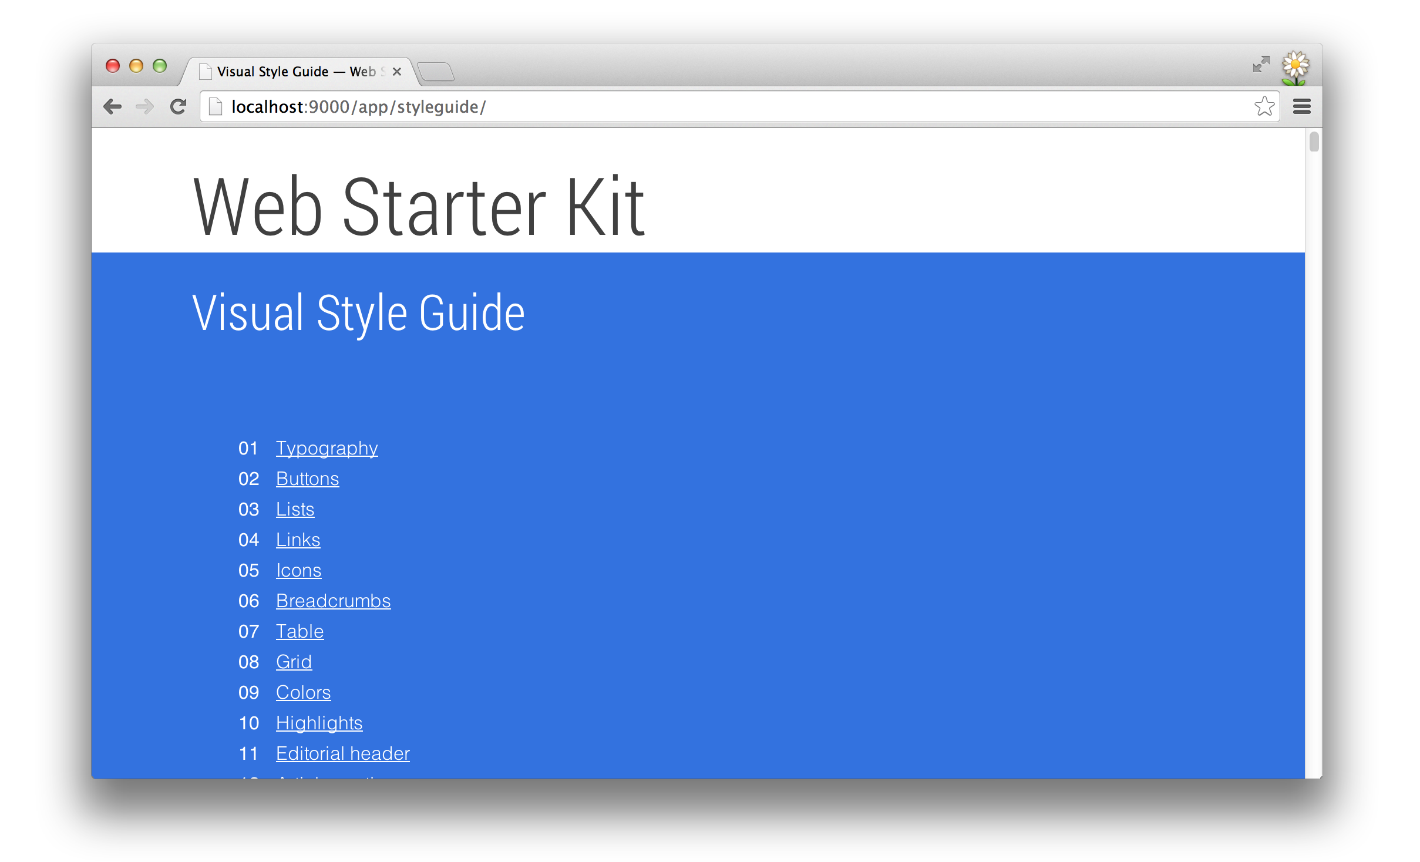
Task: Click the browser menu hamburger icon
Action: coord(1301,106)
